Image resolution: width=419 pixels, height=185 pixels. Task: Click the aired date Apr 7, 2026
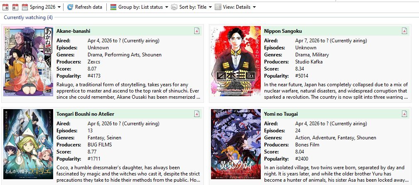(x=308, y=41)
